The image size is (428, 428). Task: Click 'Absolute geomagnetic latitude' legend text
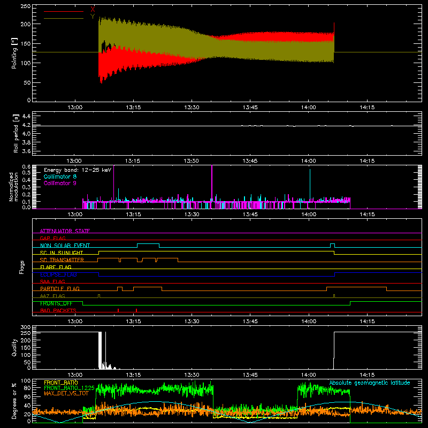coord(370,383)
